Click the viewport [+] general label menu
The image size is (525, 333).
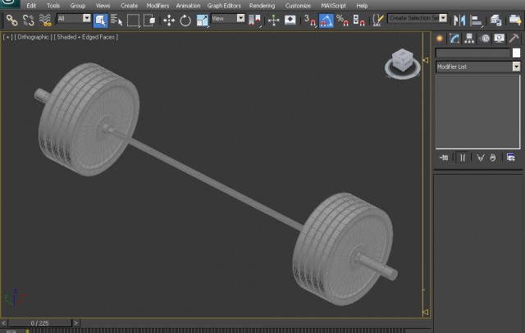[7, 37]
